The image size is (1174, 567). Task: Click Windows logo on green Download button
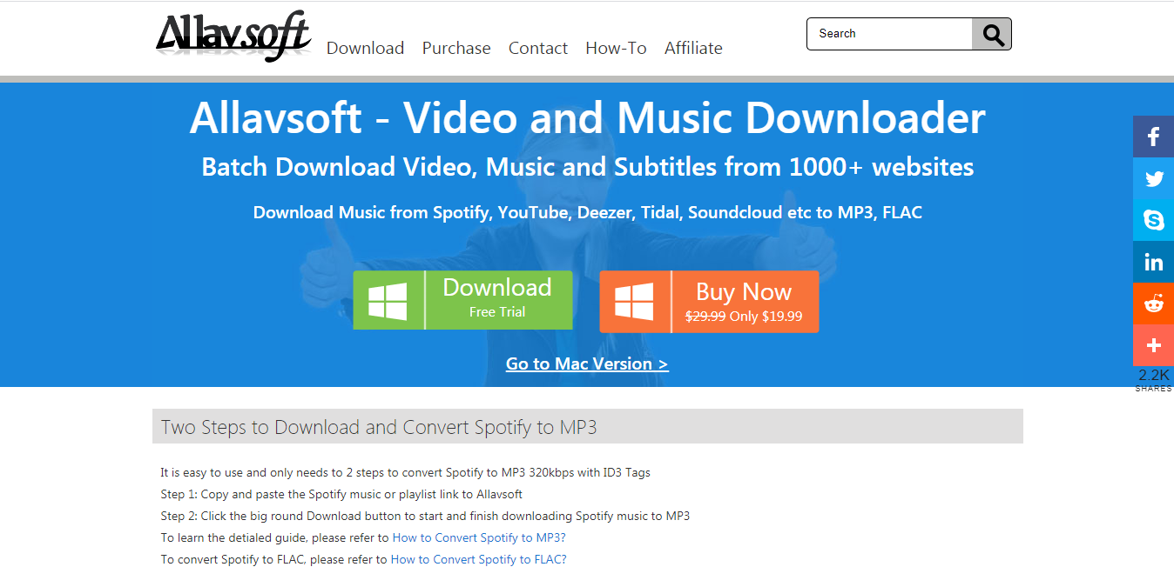click(388, 301)
